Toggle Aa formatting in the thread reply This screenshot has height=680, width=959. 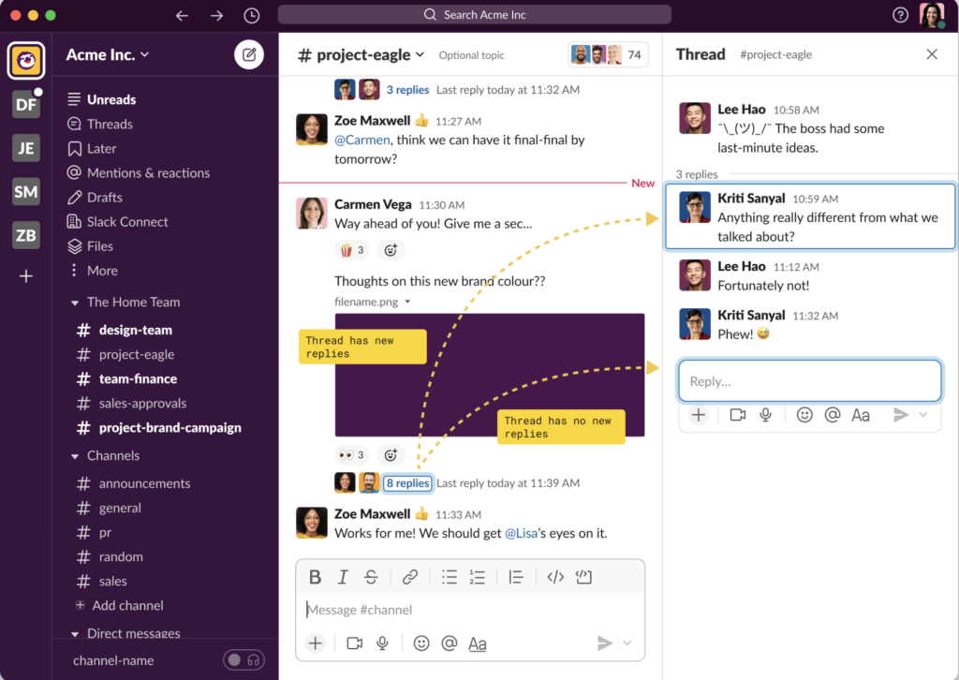pos(861,416)
